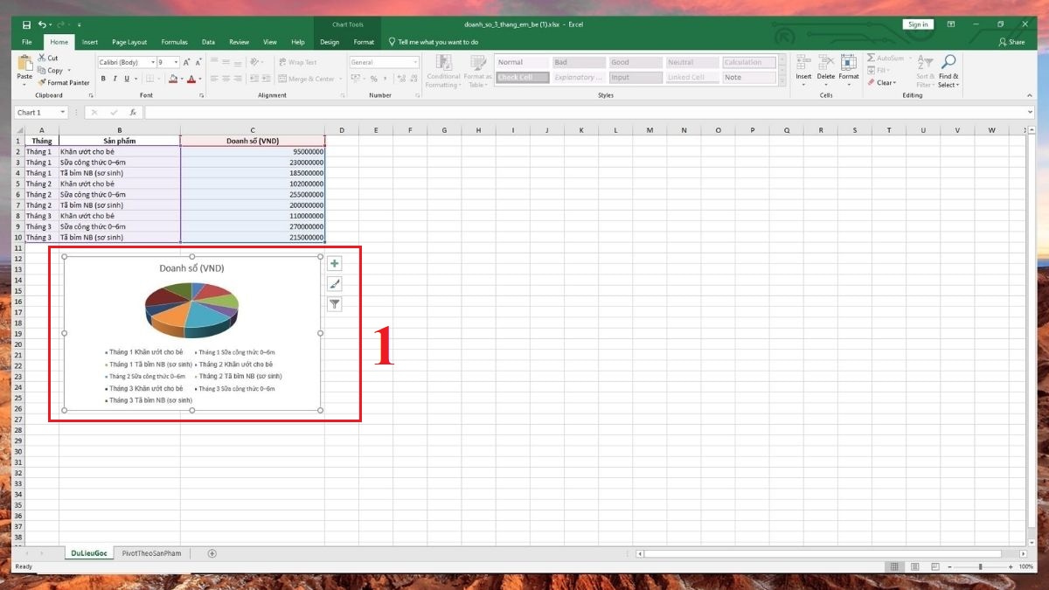The width and height of the screenshot is (1049, 590).
Task: Expand the font size dropdown
Action: click(176, 62)
